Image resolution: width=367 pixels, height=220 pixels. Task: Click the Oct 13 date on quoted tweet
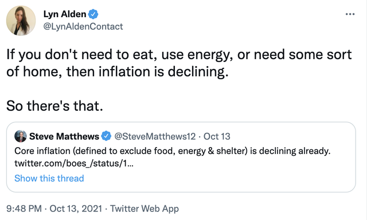217,136
